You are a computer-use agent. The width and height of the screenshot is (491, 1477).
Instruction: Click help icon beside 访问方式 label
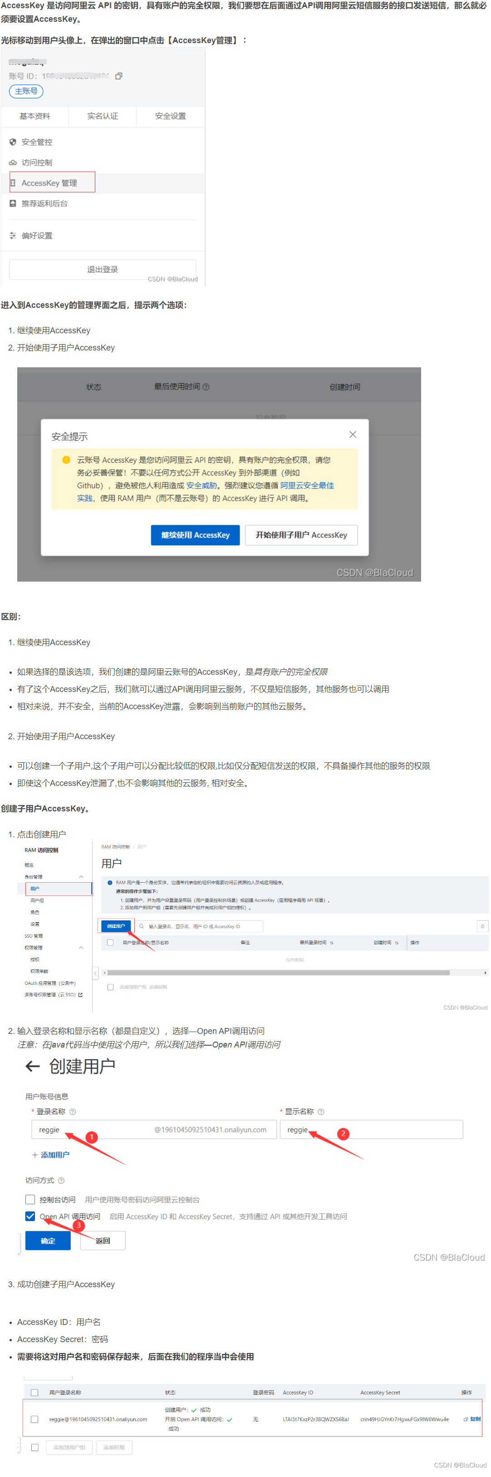click(61, 1181)
